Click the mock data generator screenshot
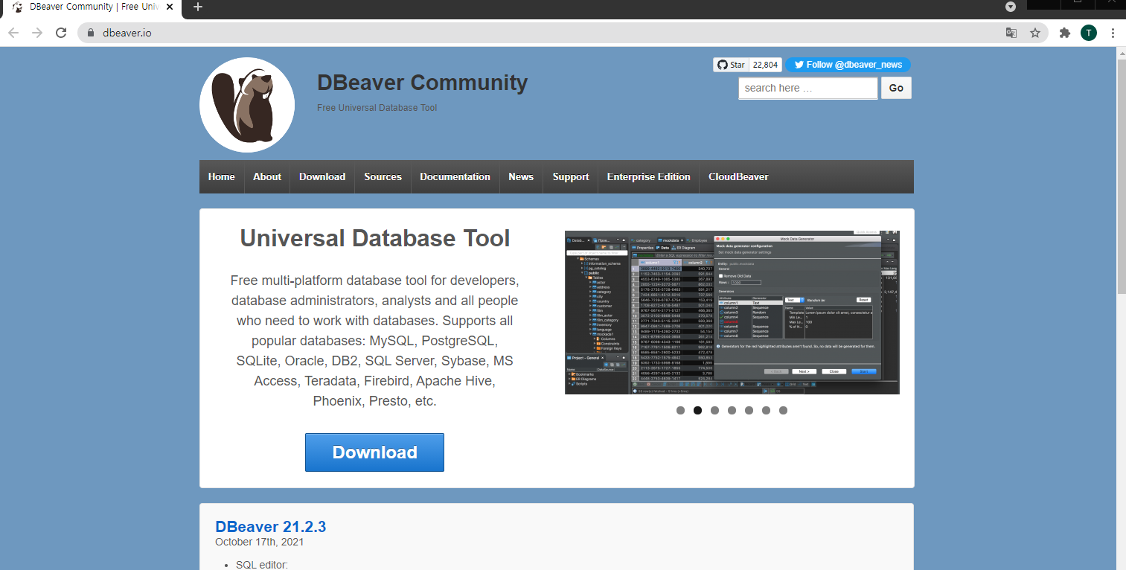This screenshot has width=1126, height=570. (732, 313)
